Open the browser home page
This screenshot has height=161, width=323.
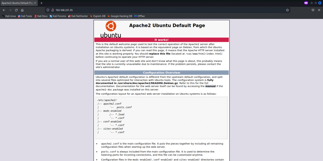coord(22,10)
